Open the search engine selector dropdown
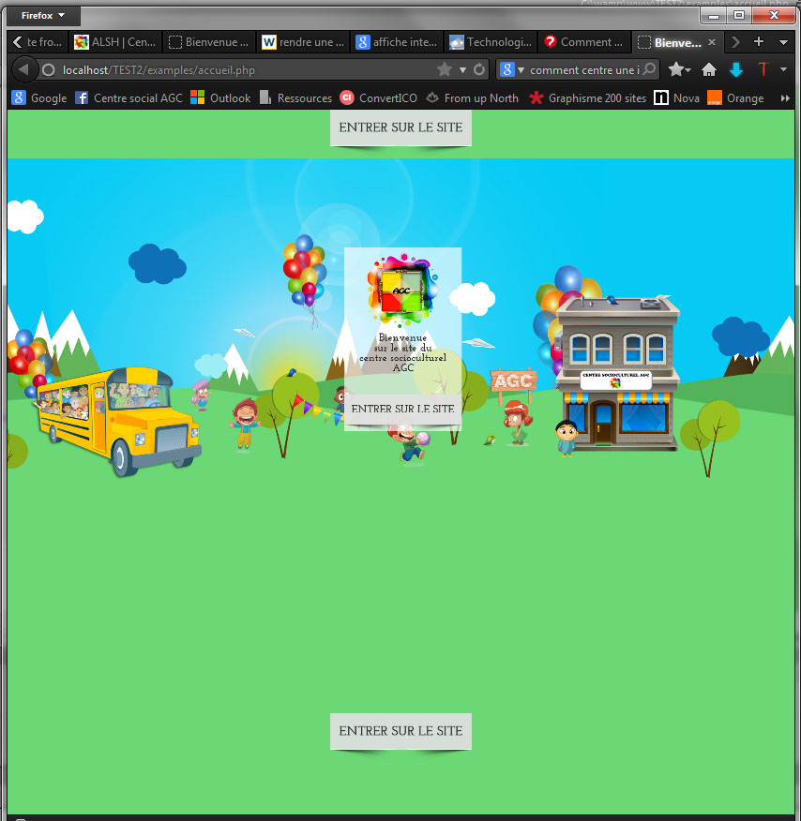801x821 pixels. [x=512, y=70]
